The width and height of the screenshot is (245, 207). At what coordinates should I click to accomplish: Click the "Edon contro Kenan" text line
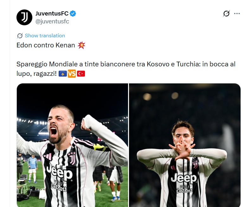coord(47,46)
